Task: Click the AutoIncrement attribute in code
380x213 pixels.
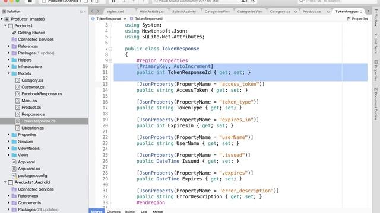Action: pyautogui.click(x=192, y=66)
